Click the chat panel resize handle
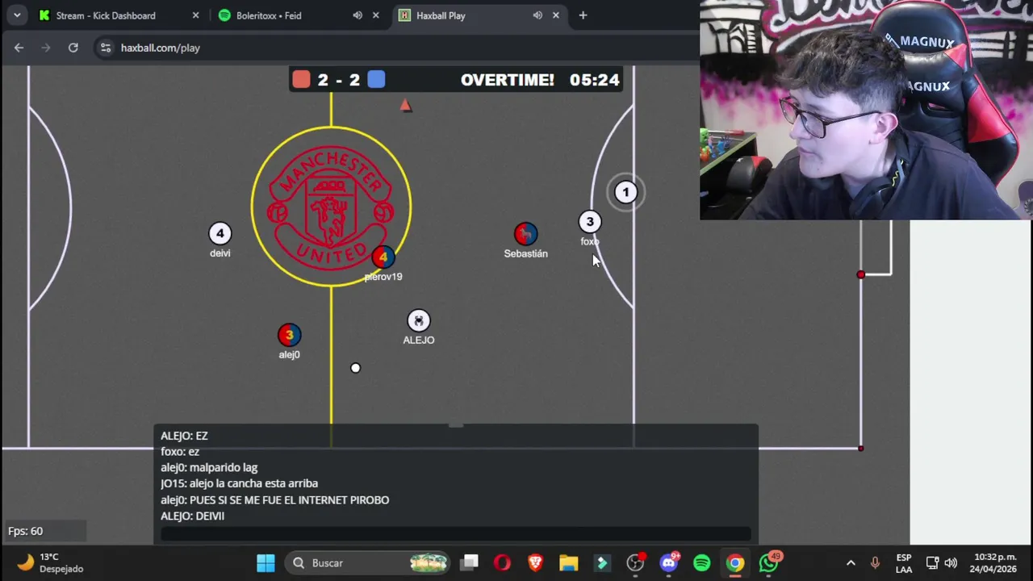 [x=456, y=425]
